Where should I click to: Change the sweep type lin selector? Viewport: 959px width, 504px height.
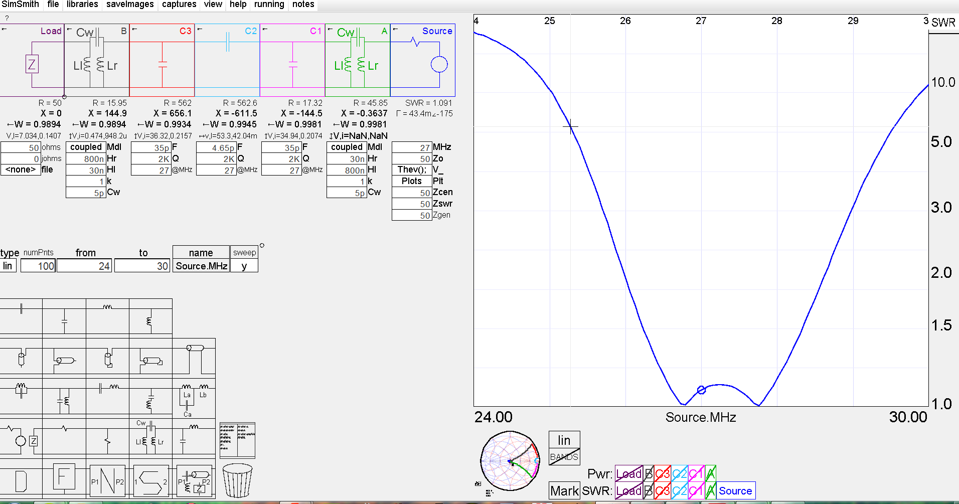coord(8,266)
